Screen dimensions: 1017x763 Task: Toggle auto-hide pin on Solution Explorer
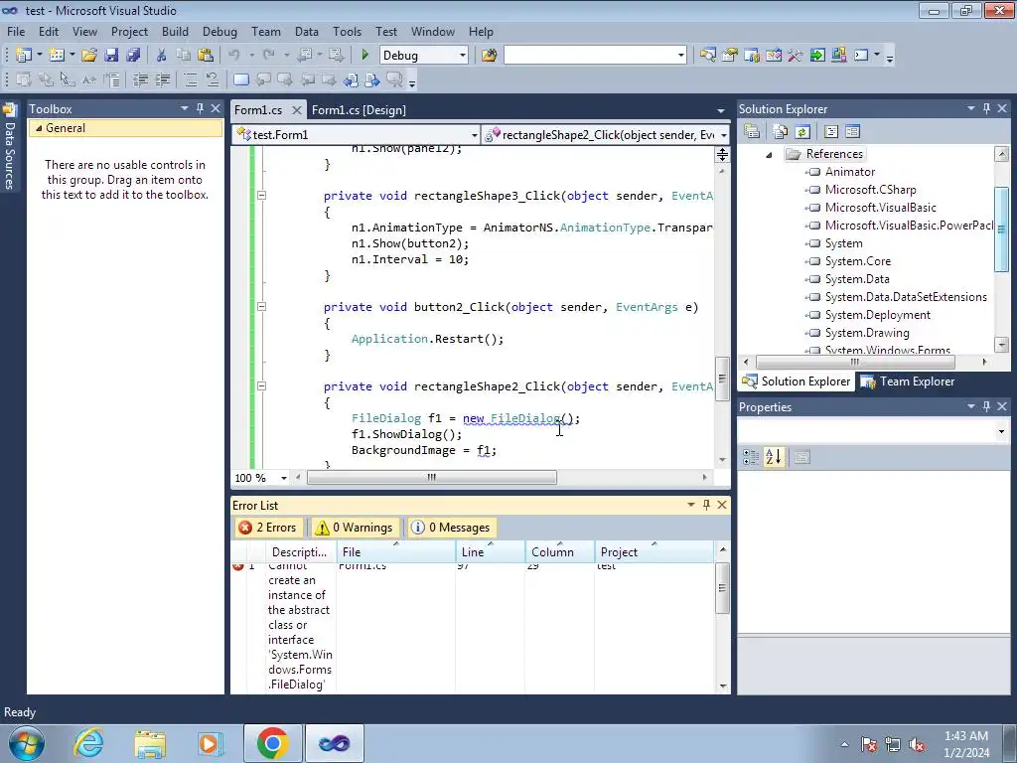(986, 108)
